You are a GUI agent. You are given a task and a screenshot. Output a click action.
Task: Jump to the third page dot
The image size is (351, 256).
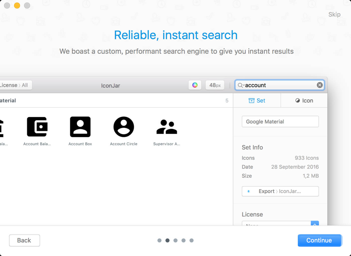[x=175, y=240]
